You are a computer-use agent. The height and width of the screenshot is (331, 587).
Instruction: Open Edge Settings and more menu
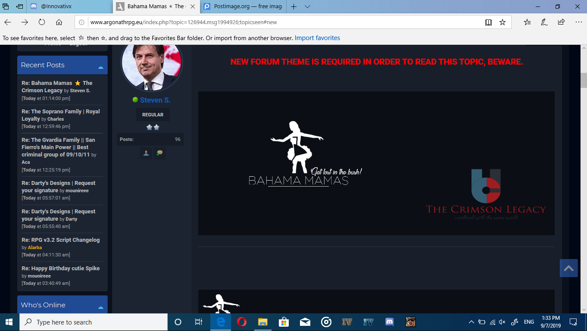(x=578, y=22)
